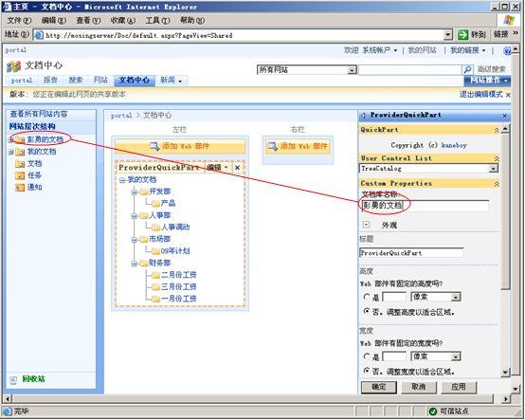Collapse the User Control List section chevron
Viewport: 525px width, 420px height.
497,158
